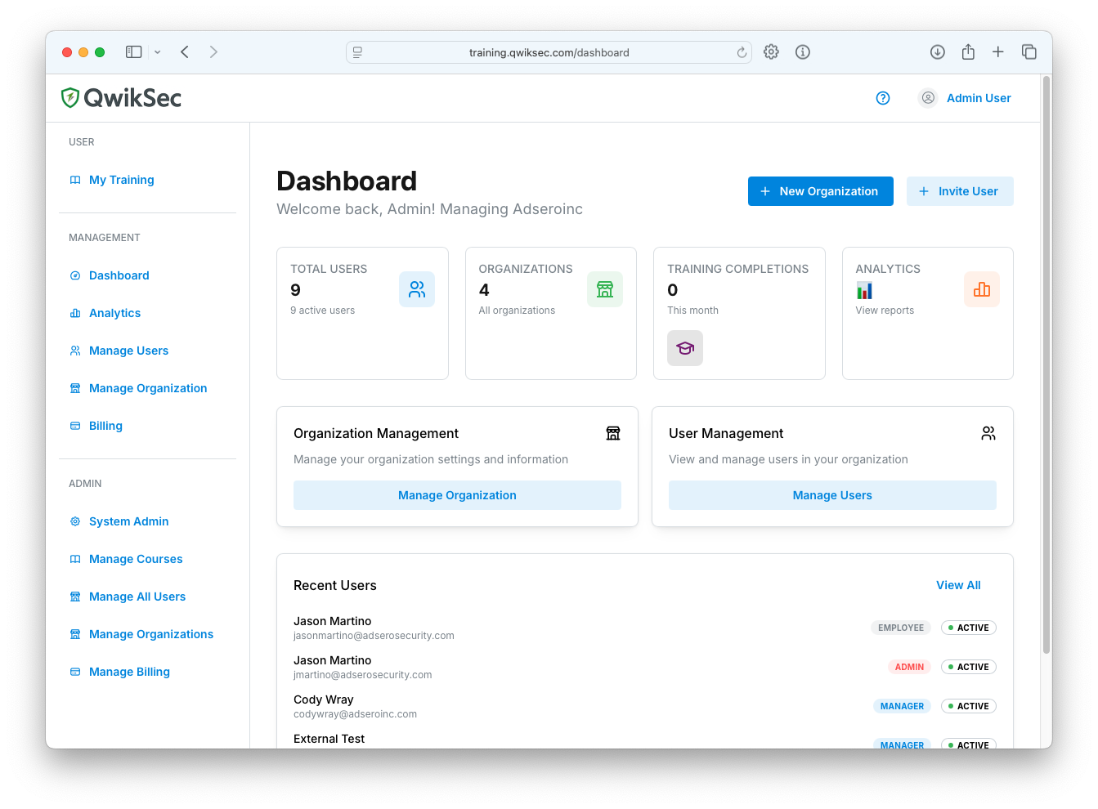Open Safari sidebar dropdown chevron
Screen dimensions: 1098x809
tap(157, 52)
